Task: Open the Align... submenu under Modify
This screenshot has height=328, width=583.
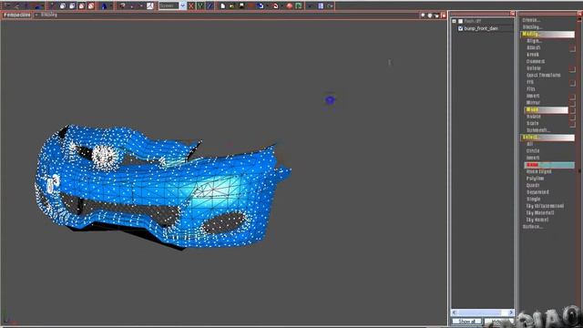Action: pos(534,41)
